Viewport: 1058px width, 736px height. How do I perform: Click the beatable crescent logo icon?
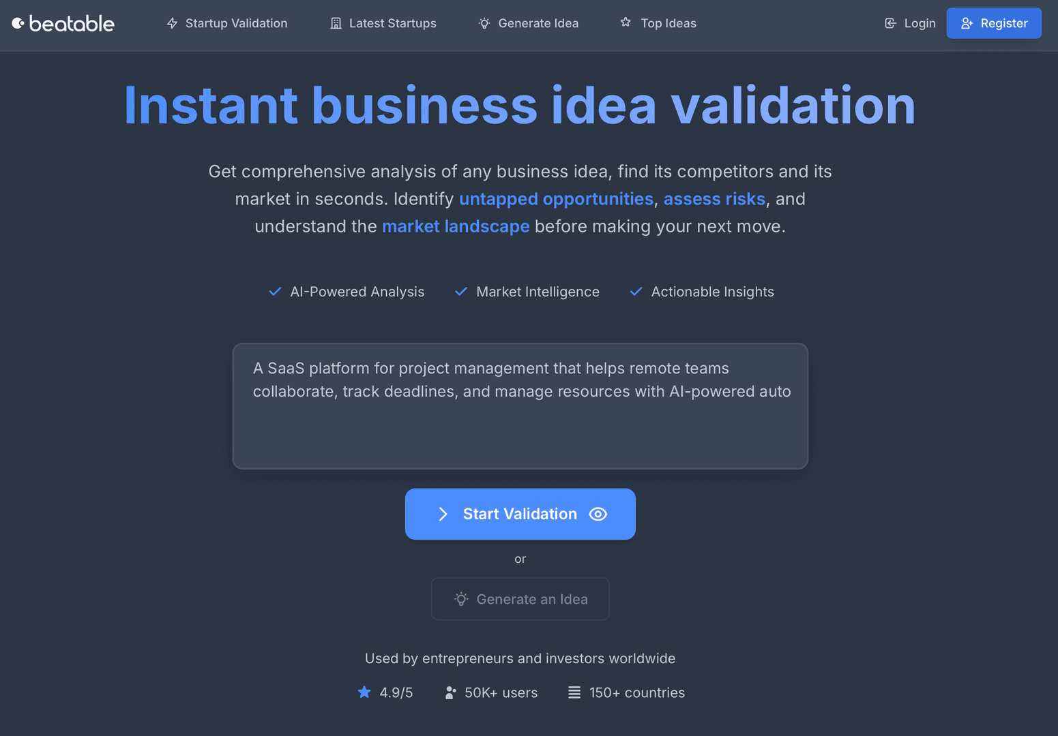coord(19,22)
